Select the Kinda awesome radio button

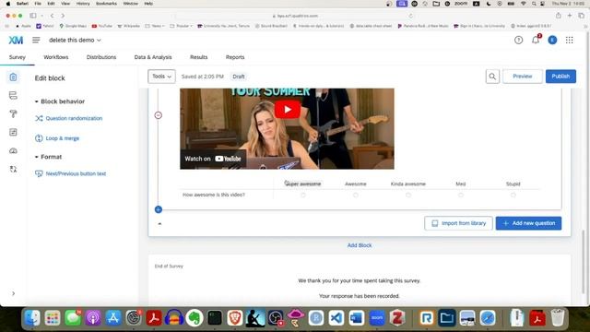pos(408,195)
